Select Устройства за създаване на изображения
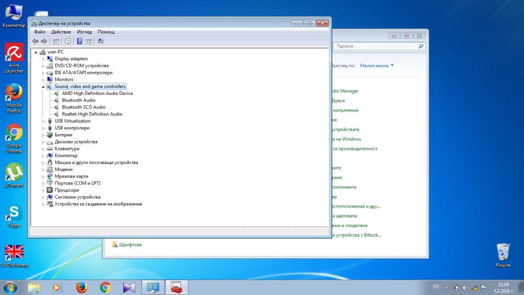The width and height of the screenshot is (524, 295). click(99, 204)
